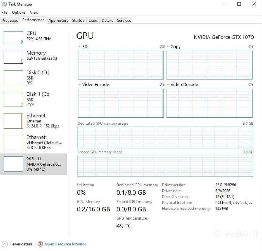The height and width of the screenshot is (251, 262).
Task: Click the Video Decode graph
Action: point(209,103)
